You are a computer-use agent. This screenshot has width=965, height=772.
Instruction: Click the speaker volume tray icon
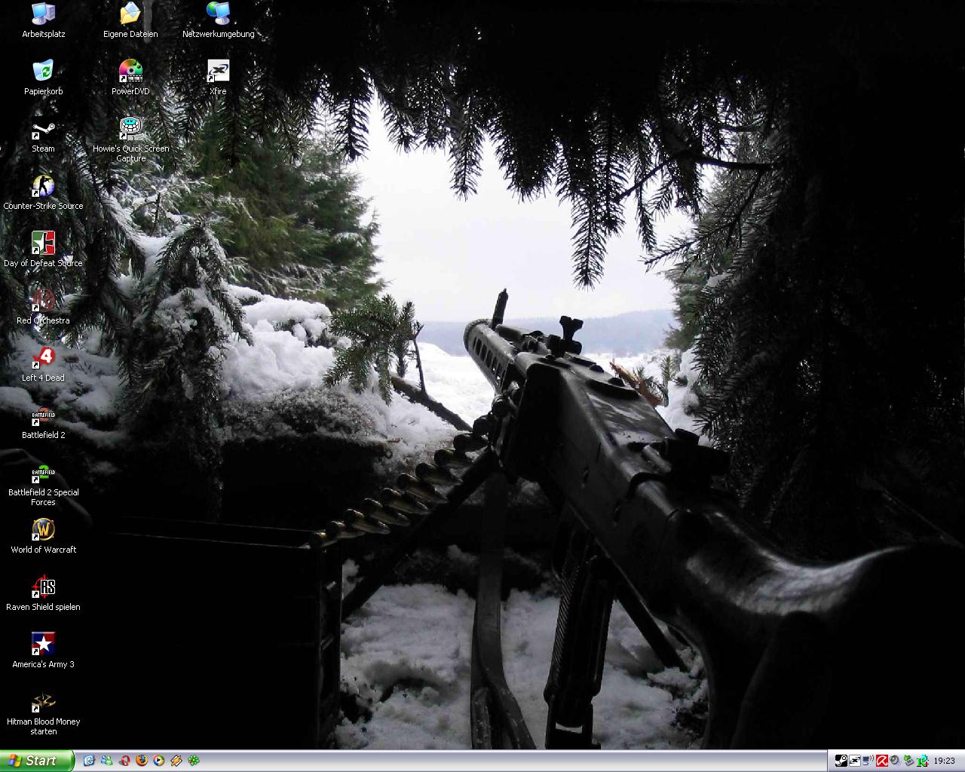pos(895,760)
